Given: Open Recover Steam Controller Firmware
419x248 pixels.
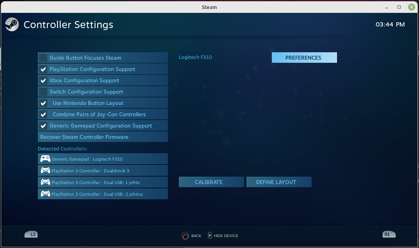Looking at the screenshot, I should (103, 137).
